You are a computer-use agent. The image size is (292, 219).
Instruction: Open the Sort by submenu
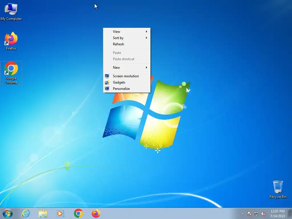127,38
